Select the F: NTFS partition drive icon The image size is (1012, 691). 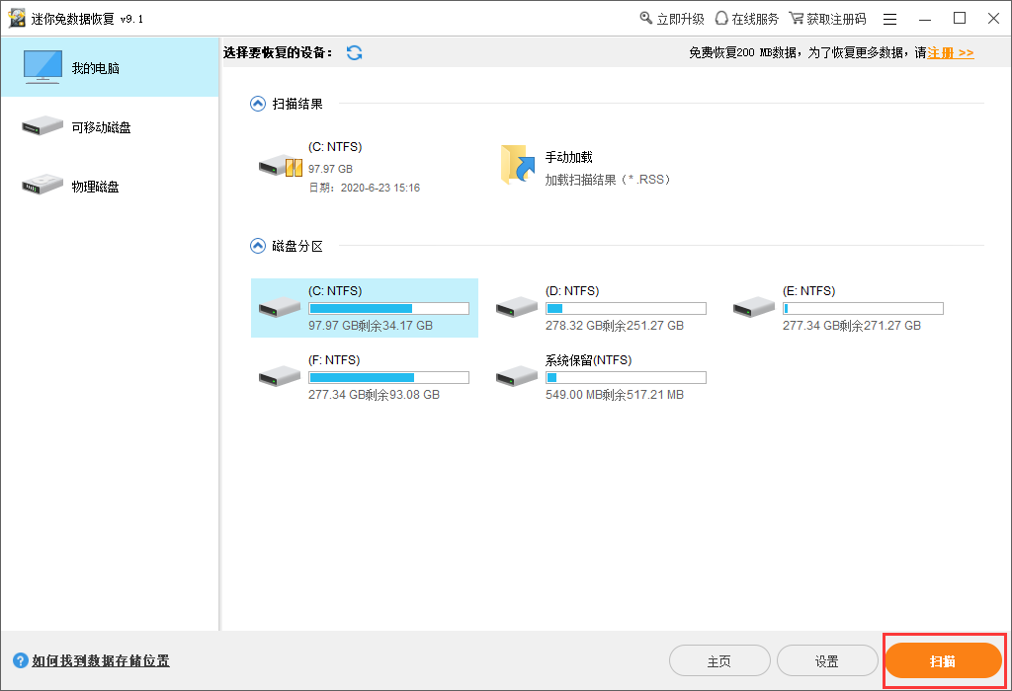pyautogui.click(x=280, y=376)
